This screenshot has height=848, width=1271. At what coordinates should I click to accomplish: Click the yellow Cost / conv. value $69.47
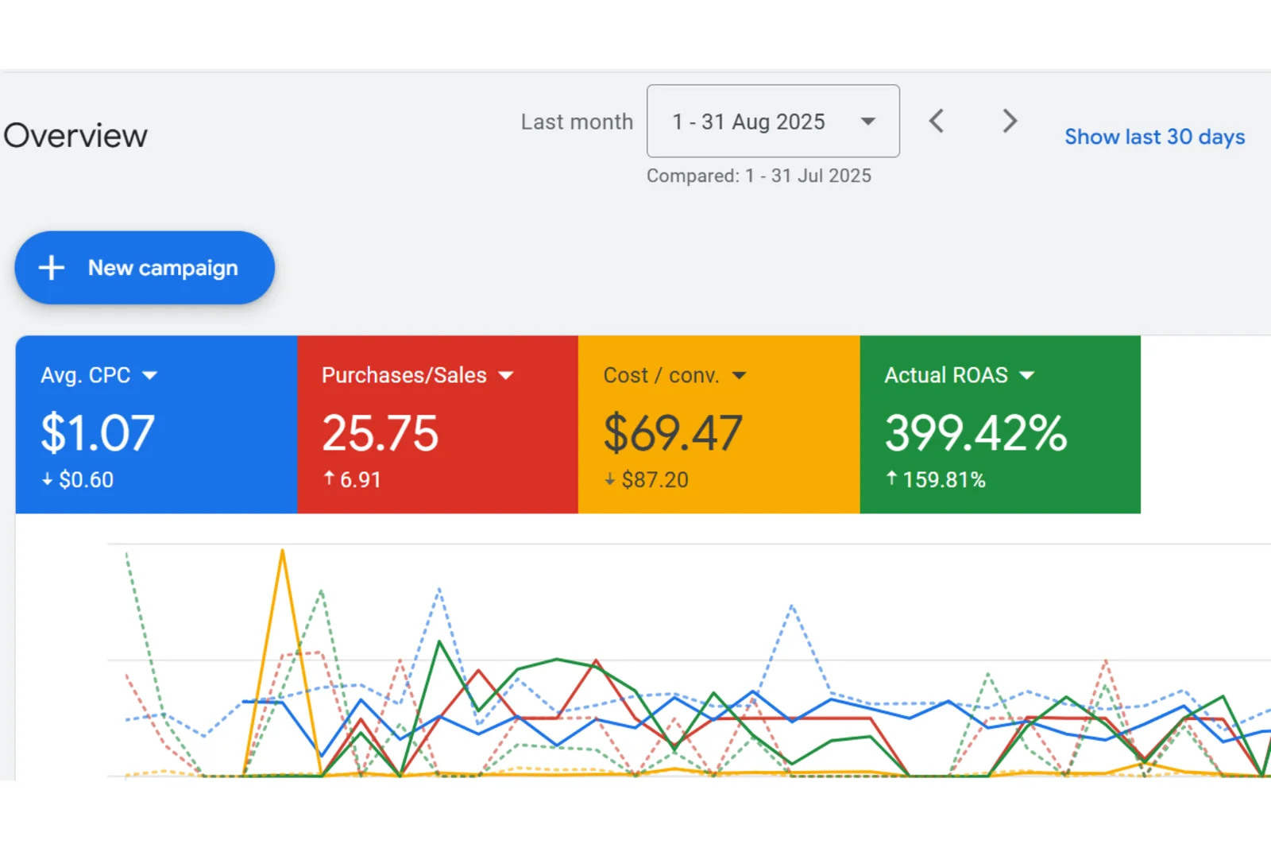673,433
